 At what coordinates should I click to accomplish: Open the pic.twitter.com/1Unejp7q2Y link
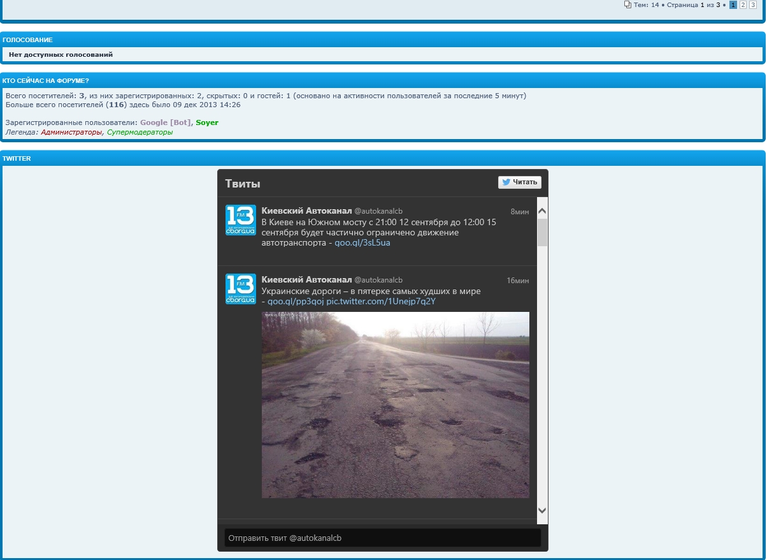click(381, 301)
